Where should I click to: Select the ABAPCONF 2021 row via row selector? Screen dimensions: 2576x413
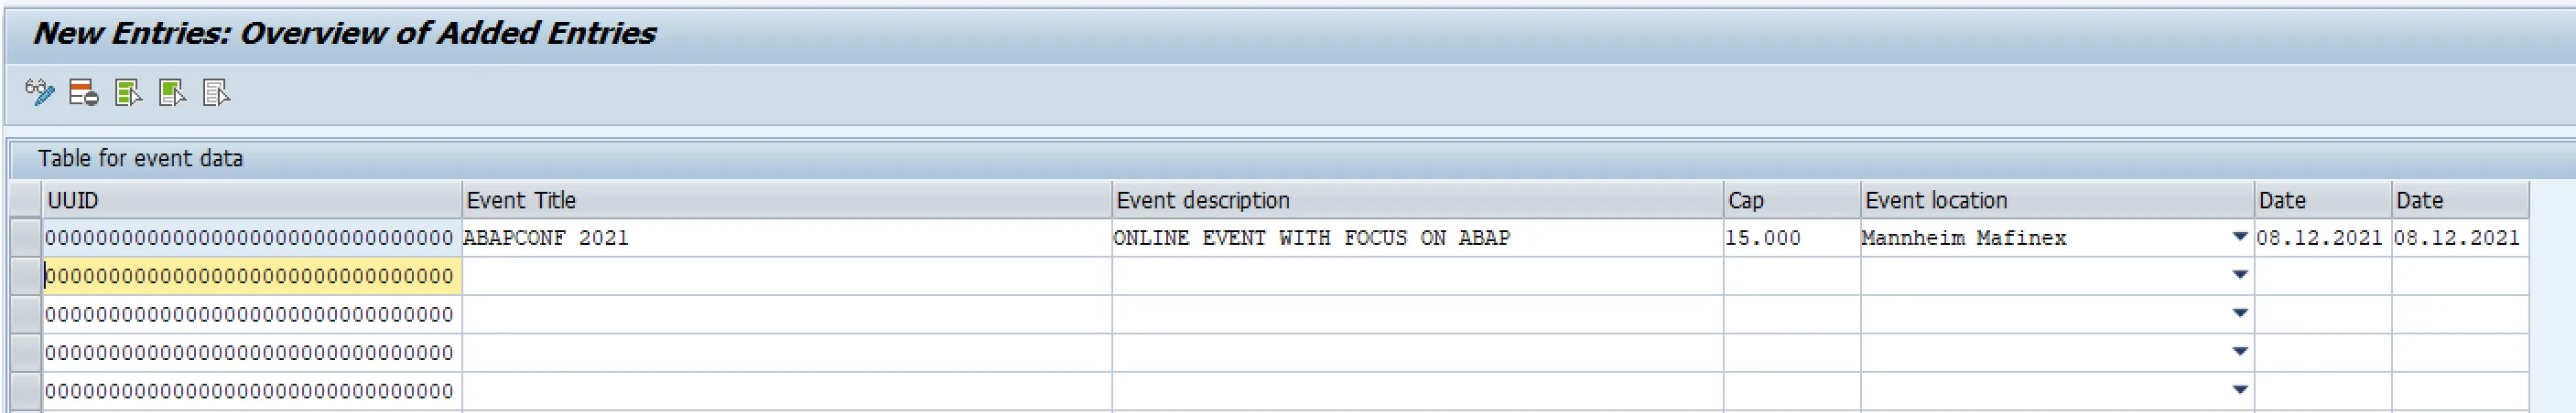25,238
